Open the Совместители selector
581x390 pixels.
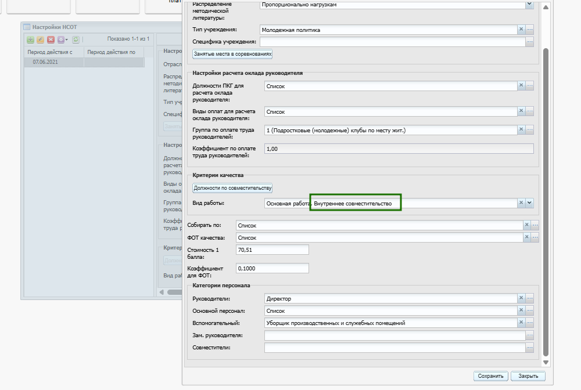[x=530, y=348]
